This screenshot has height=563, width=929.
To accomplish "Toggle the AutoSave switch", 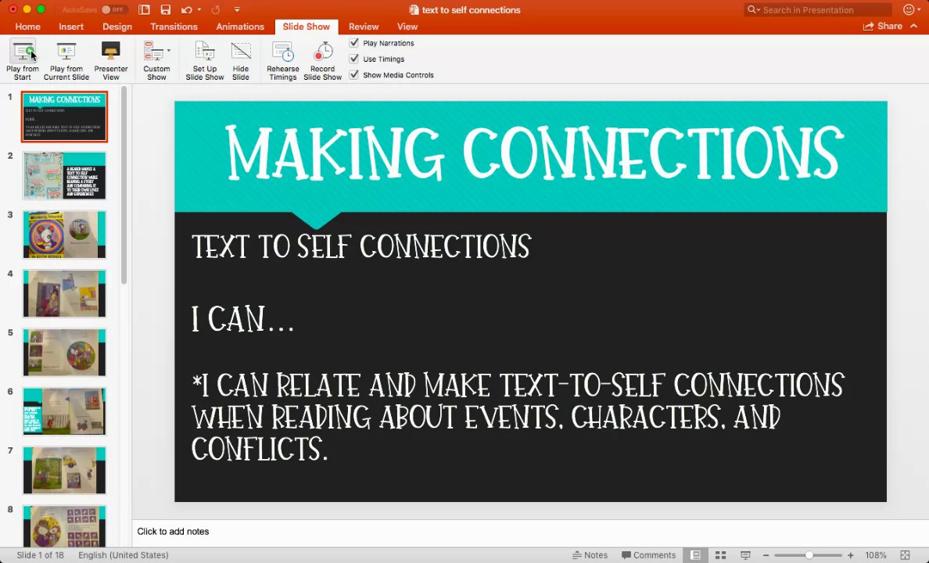I will pos(113,9).
